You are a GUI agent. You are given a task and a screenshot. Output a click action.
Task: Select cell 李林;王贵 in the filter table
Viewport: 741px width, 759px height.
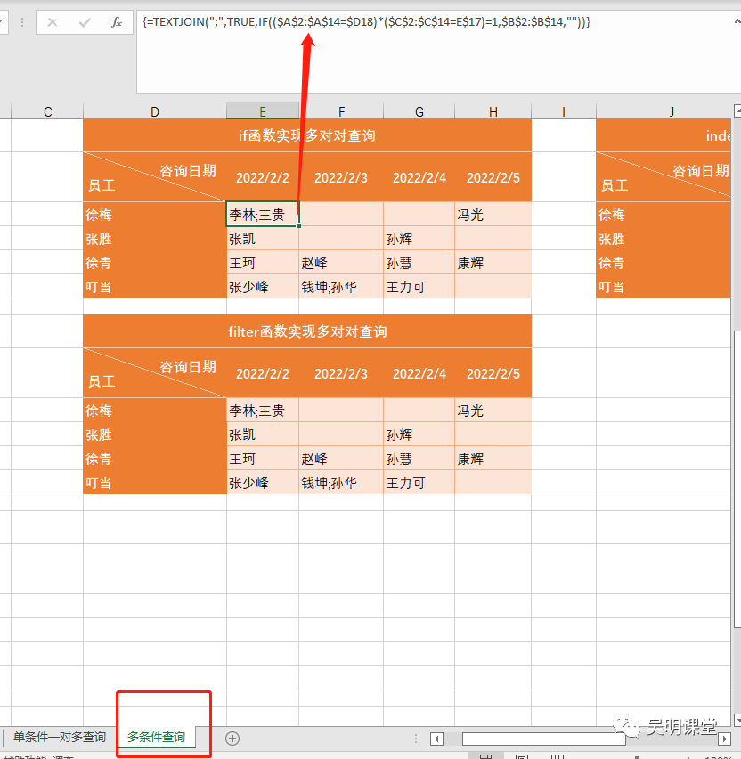coord(263,411)
